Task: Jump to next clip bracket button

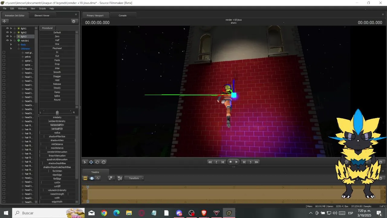Action: pyautogui.click(x=250, y=162)
